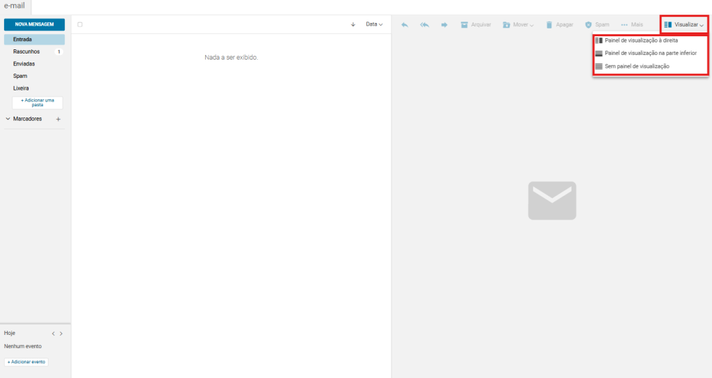The height and width of the screenshot is (378, 712).
Task: Select Sem painel de visualização option
Action: [636, 66]
